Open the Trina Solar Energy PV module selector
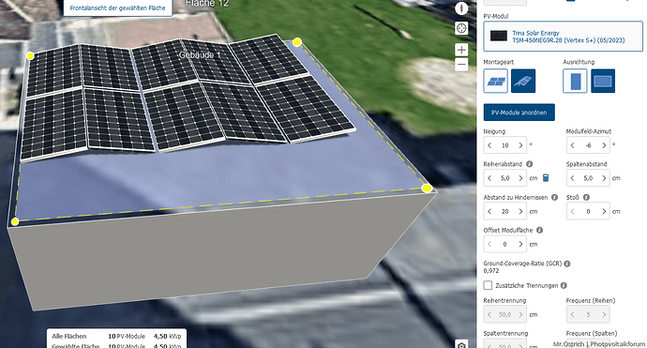This screenshot has height=348, width=647. click(x=564, y=37)
